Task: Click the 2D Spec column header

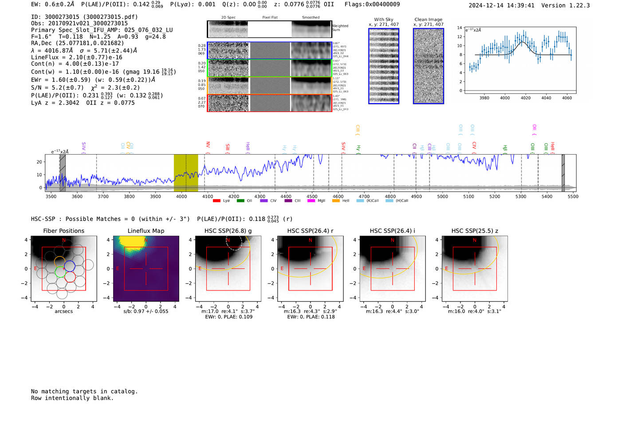Action: click(228, 18)
